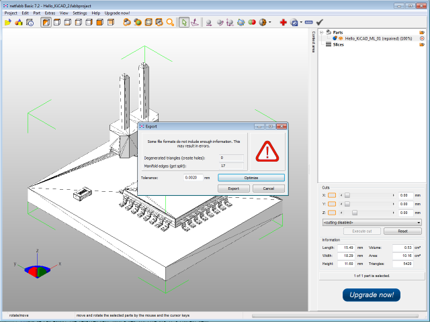This screenshot has height=322, width=430.
Task: Click the black checkmark icon in toolbar
Action: (320, 22)
